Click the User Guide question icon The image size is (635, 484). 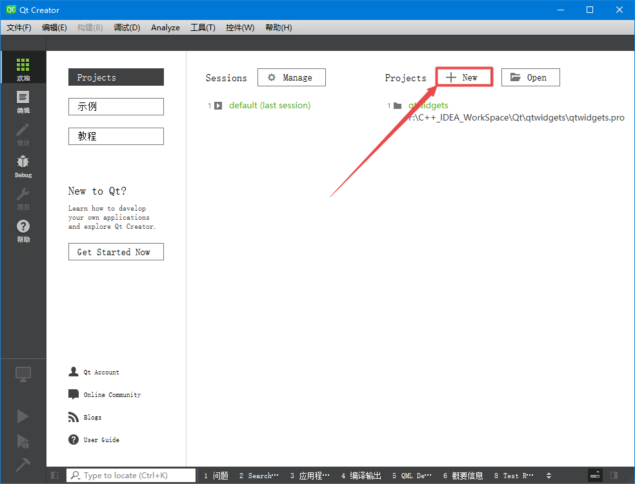point(74,440)
